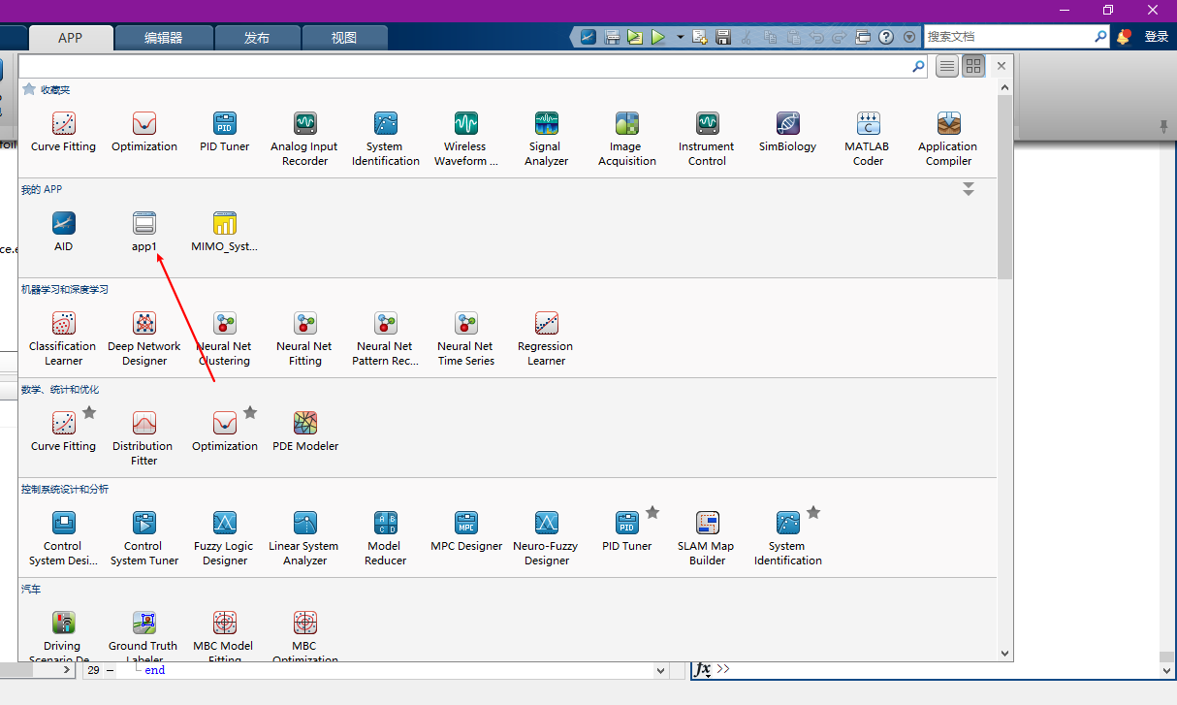Switch the gallery to list view
The height and width of the screenshot is (705, 1177).
point(946,65)
